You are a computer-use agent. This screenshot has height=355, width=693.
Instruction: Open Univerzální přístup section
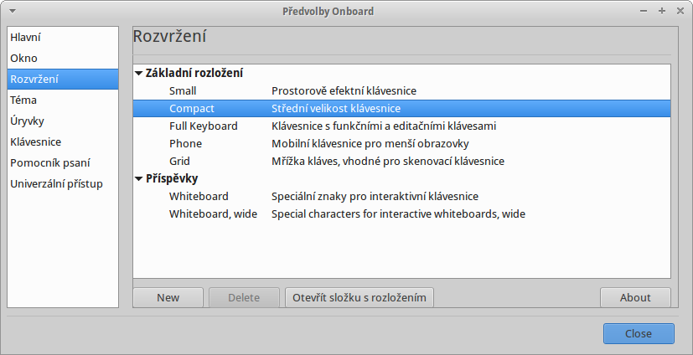click(63, 184)
